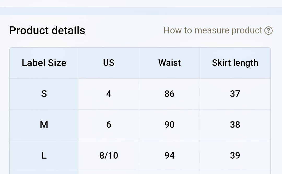Click the US size 4 cell
This screenshot has height=174, width=282.
(x=108, y=94)
